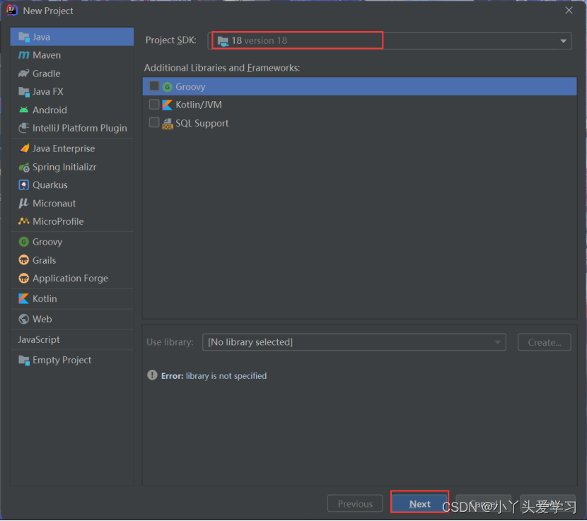Select Application Forge label
This screenshot has height=521, width=587.
(x=70, y=279)
